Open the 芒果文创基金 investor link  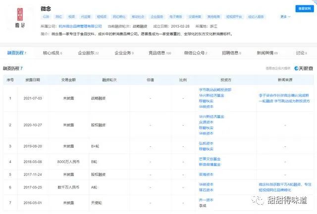[210, 159]
